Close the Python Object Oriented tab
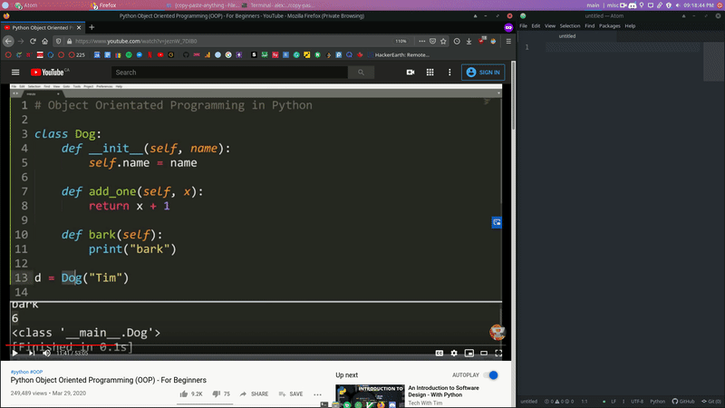Viewport: 725px width, 408px height. [x=79, y=28]
